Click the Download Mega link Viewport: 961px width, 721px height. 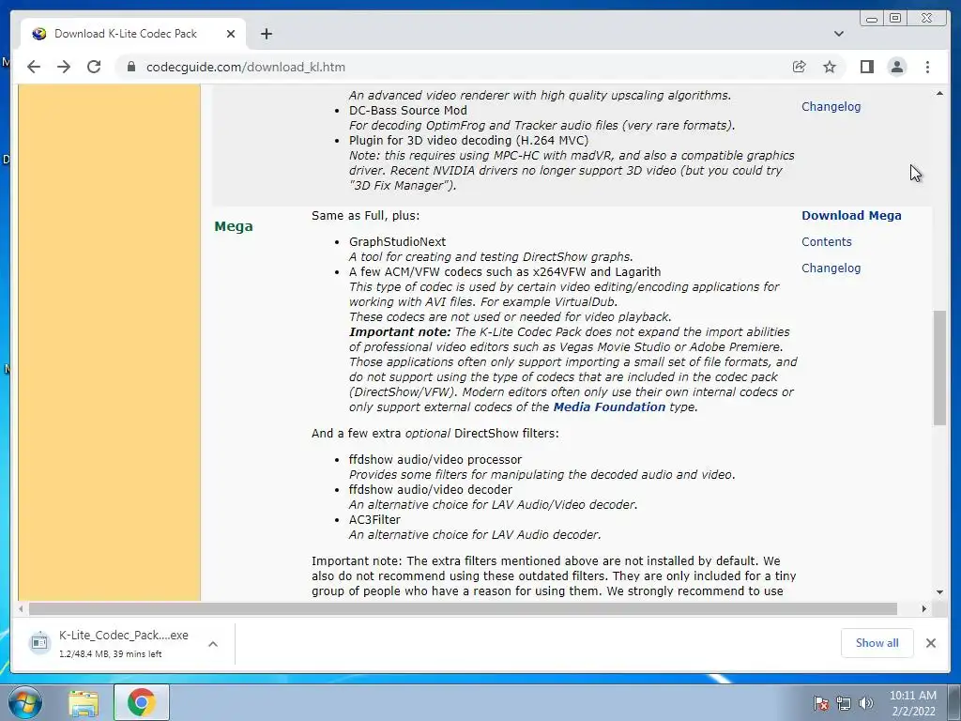(851, 215)
